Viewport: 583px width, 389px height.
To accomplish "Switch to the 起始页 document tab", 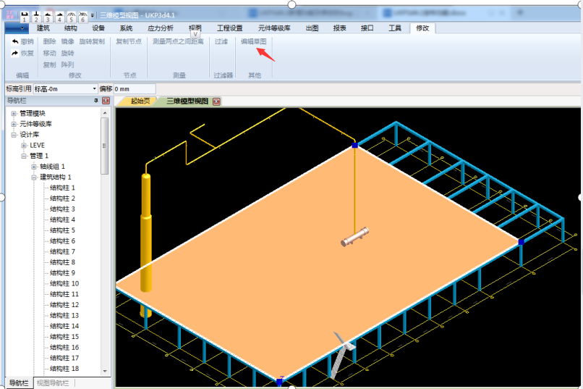I will 140,101.
